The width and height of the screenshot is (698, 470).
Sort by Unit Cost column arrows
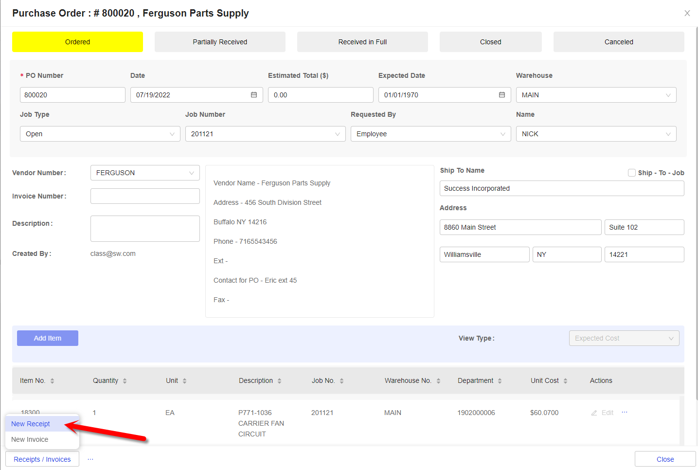click(x=565, y=381)
